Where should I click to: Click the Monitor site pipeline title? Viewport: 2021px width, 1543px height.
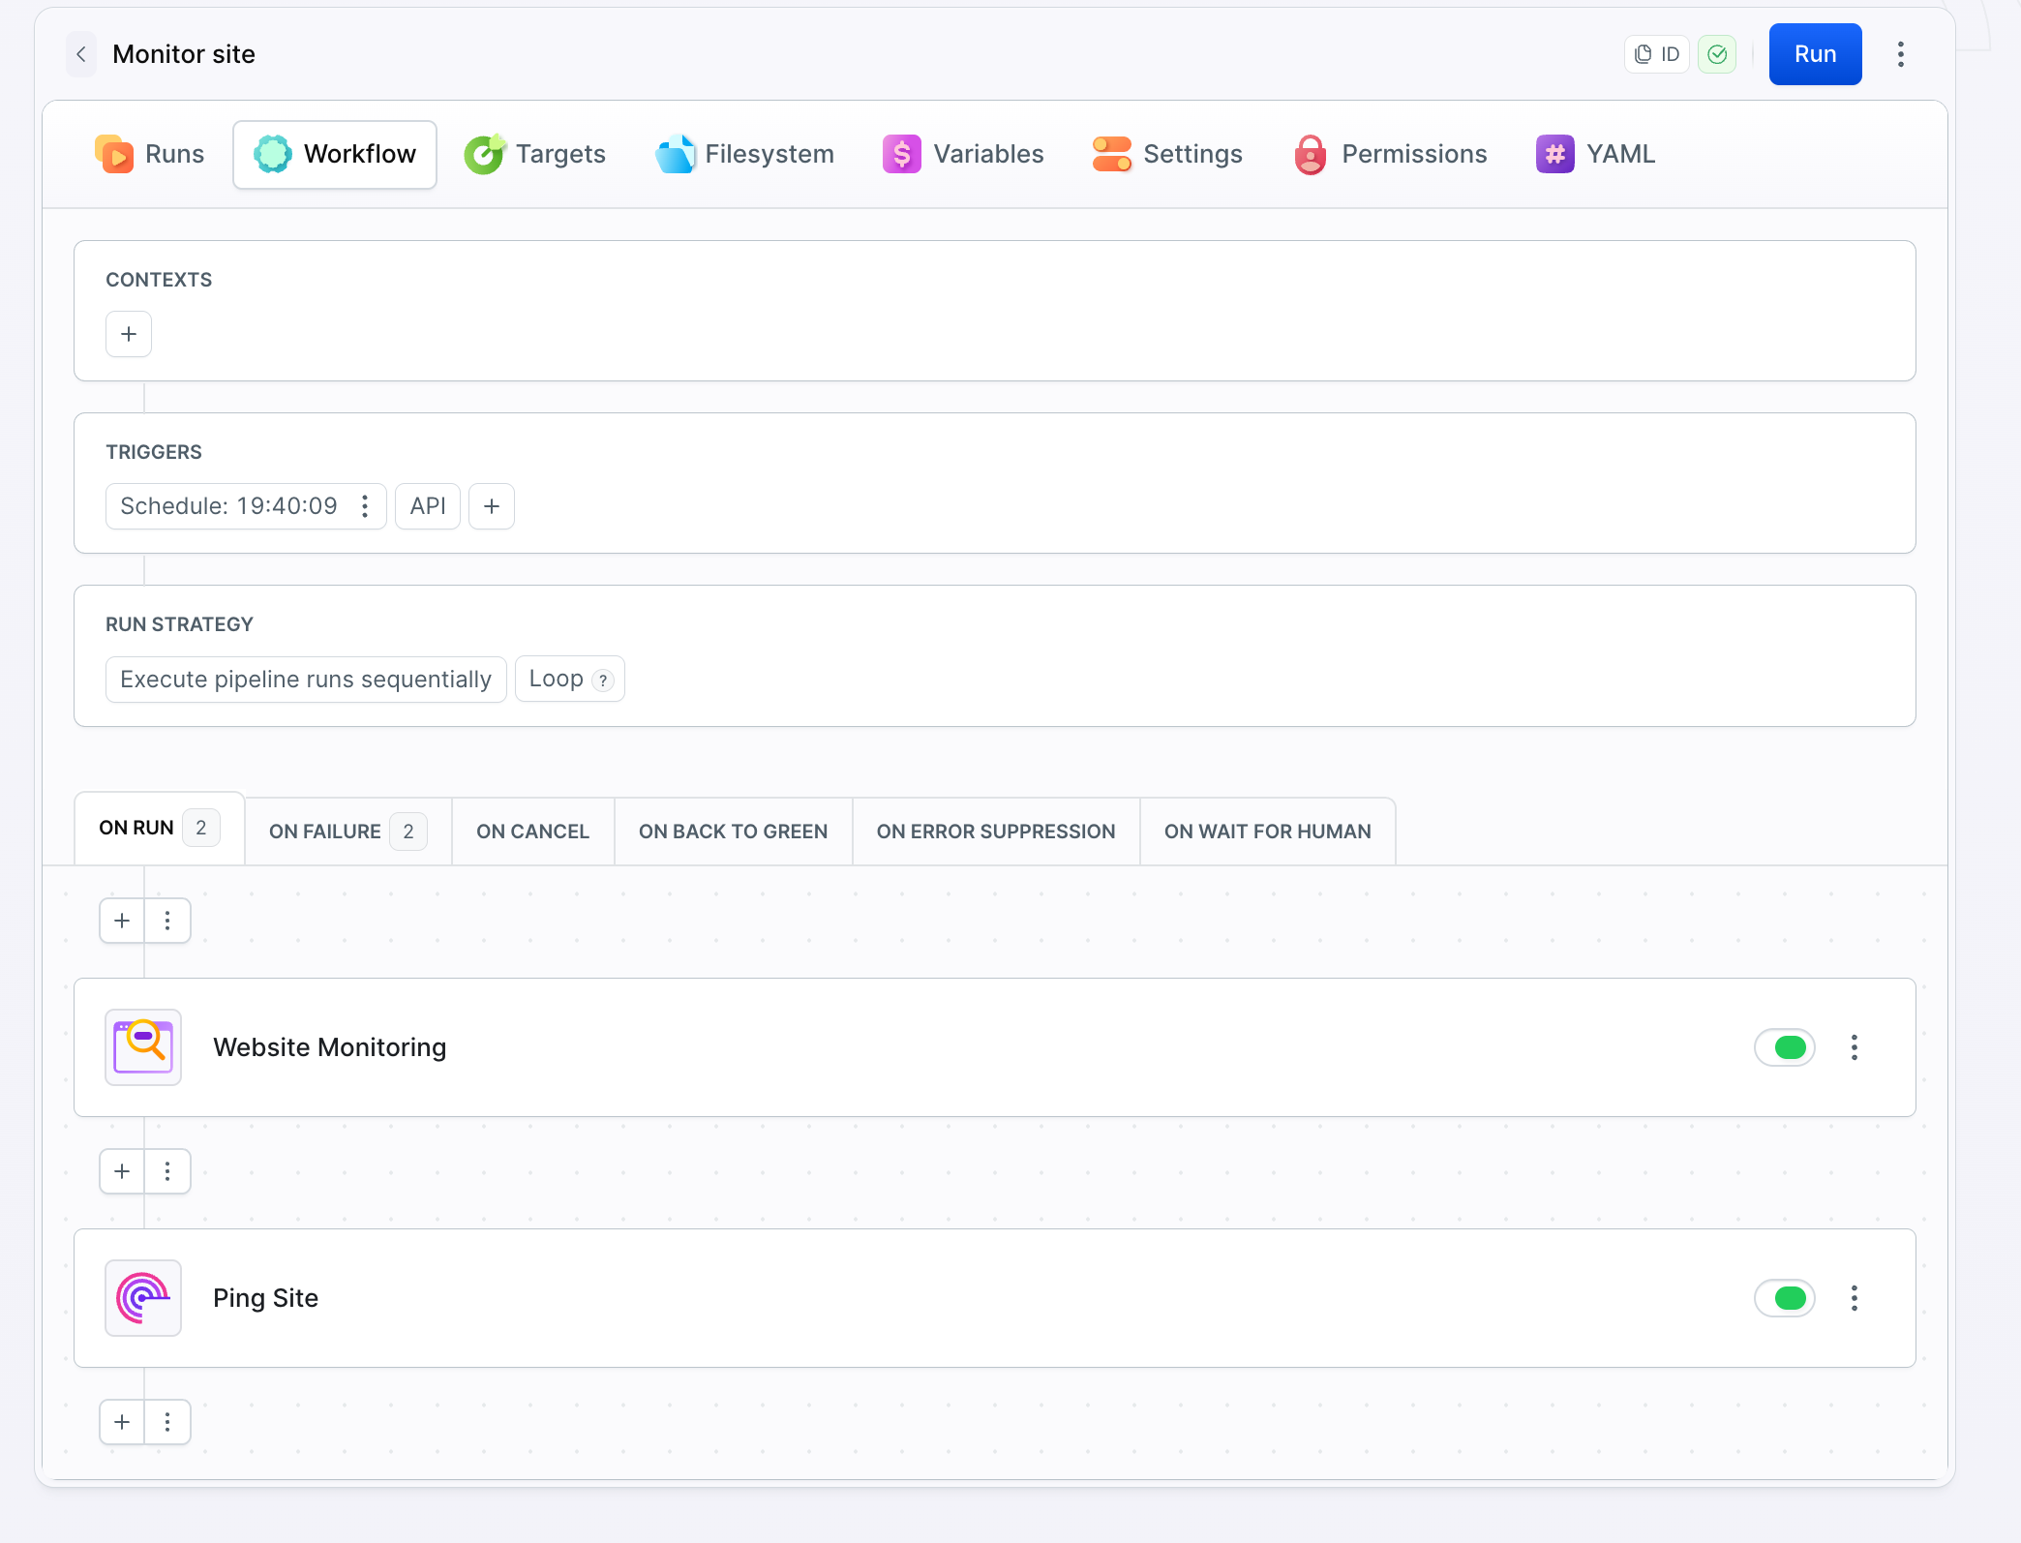pos(184,54)
